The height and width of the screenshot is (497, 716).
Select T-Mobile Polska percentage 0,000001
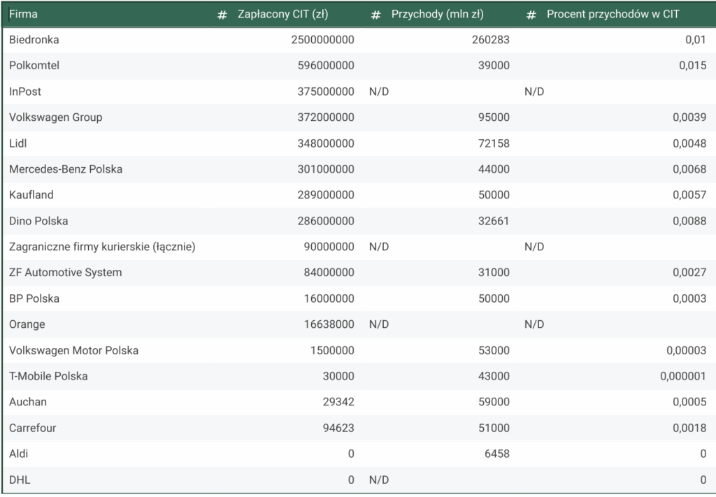click(x=682, y=376)
